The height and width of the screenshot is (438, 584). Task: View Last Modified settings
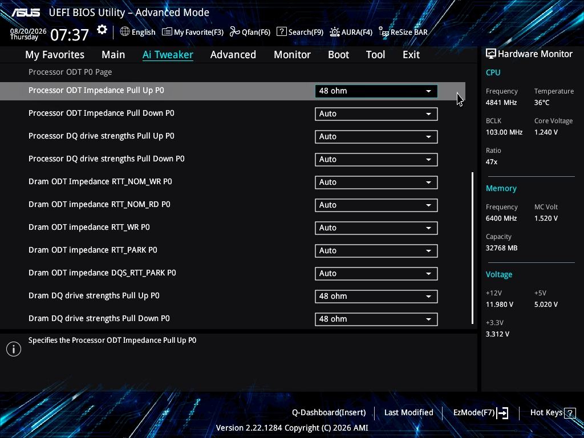[x=408, y=413]
